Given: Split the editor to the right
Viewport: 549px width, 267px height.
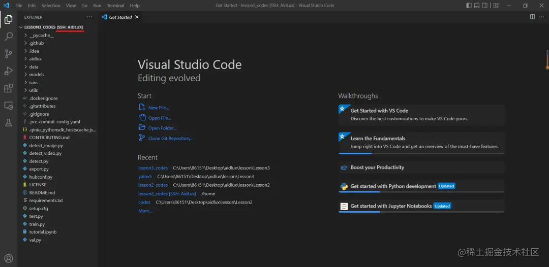Looking at the screenshot, I should pos(532,17).
